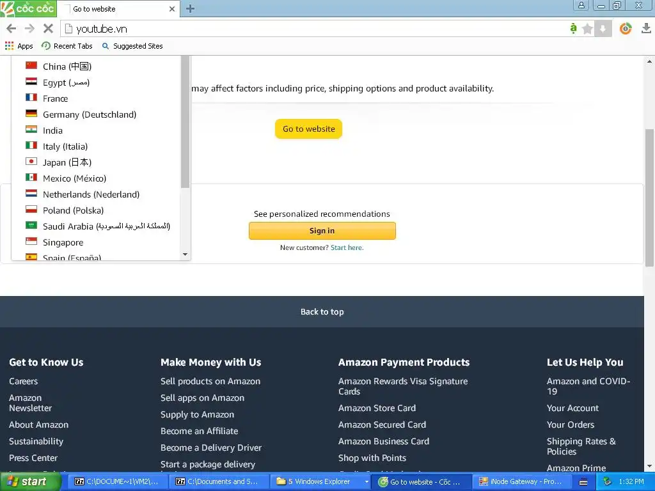Image resolution: width=655 pixels, height=491 pixels.
Task: Click the yellow Sign in button
Action: coord(322,230)
